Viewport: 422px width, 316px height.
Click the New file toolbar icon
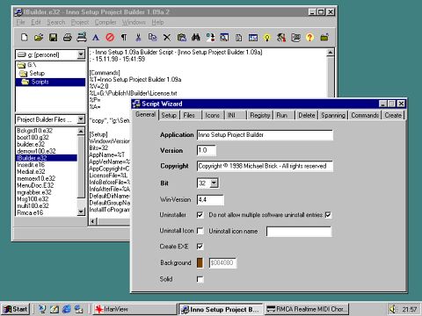(x=25, y=38)
